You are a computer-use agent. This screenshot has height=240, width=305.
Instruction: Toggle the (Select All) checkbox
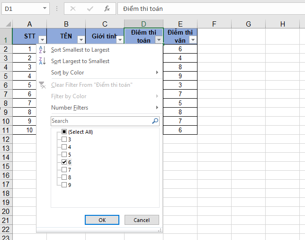pos(64,132)
